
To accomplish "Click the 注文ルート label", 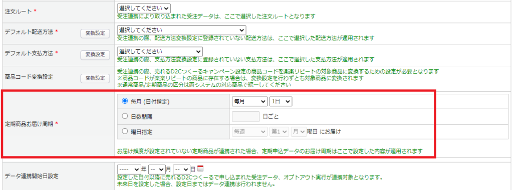I will [x=19, y=11].
